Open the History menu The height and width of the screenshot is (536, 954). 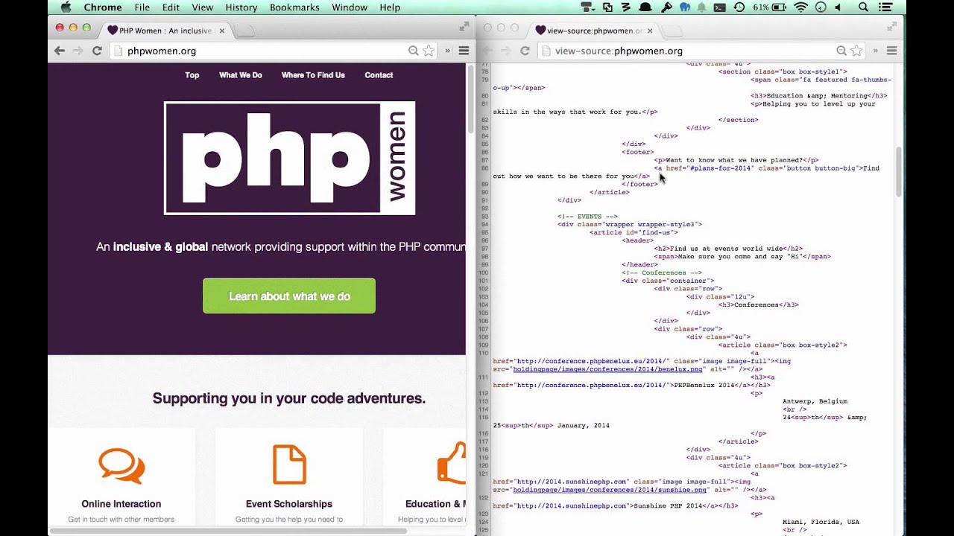pos(241,7)
